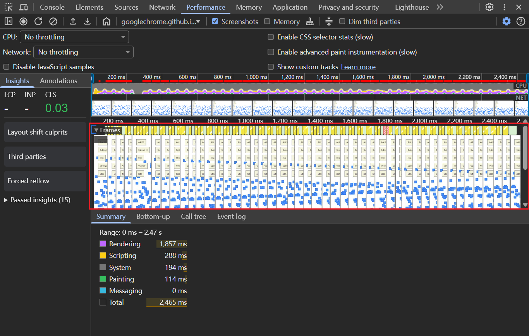This screenshot has height=336, width=529.
Task: Select the Rendering purple color swatch
Action: coord(103,244)
